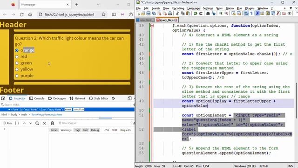Image resolution: width=298 pixels, height=168 pixels.
Task: Run the console code
Action: [7, 123]
